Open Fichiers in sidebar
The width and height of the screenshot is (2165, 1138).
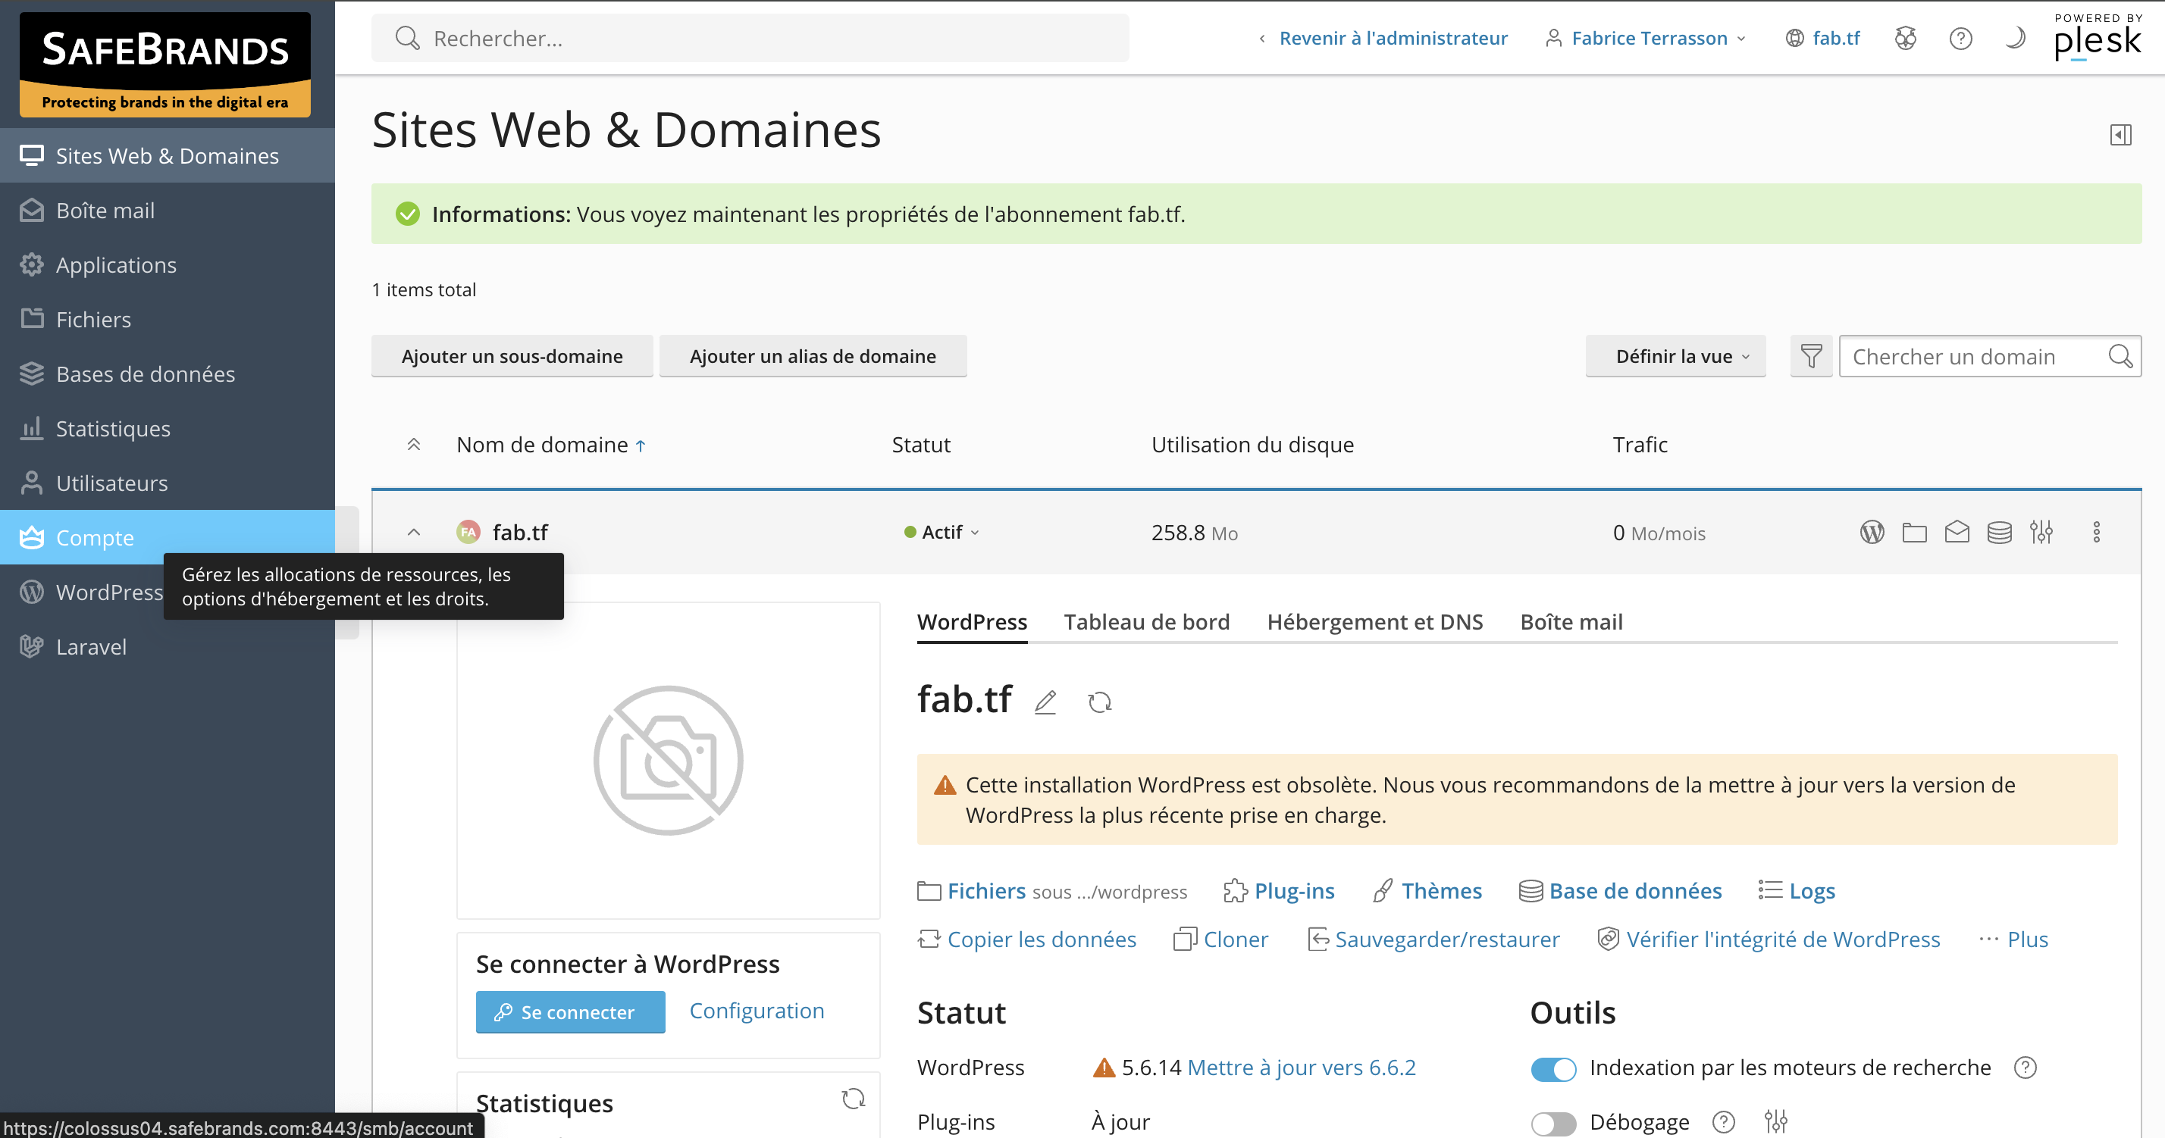pyautogui.click(x=168, y=319)
